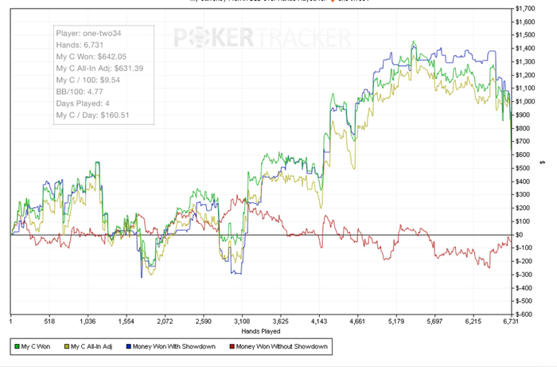557x367 pixels.
Task: Click the $1,200 y-axis label
Action: [525, 75]
